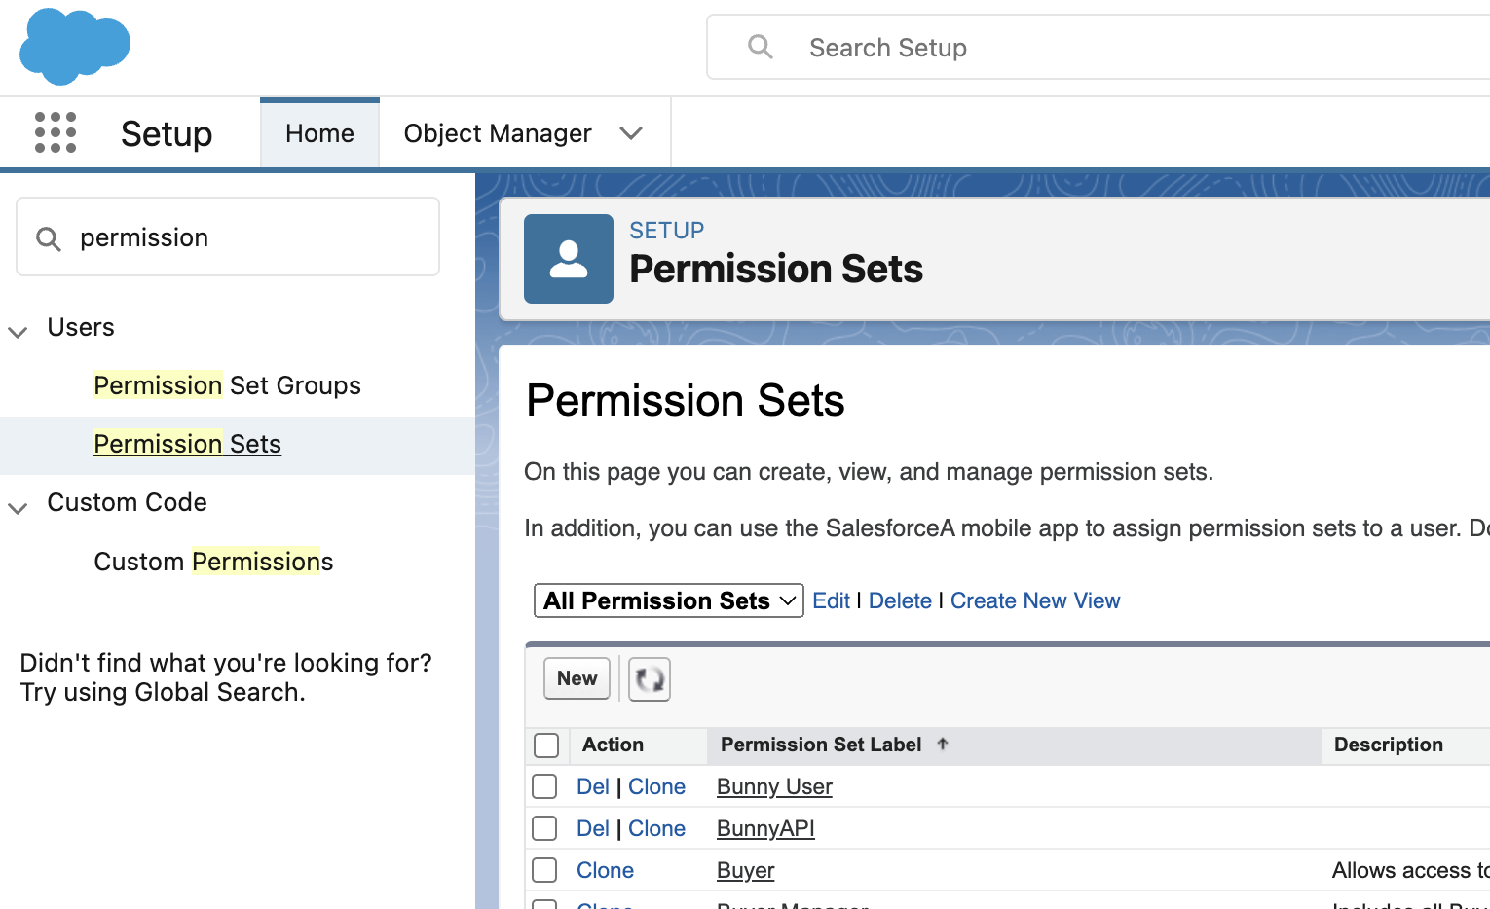Open Custom Permissions in sidebar
1490x909 pixels.
(213, 562)
